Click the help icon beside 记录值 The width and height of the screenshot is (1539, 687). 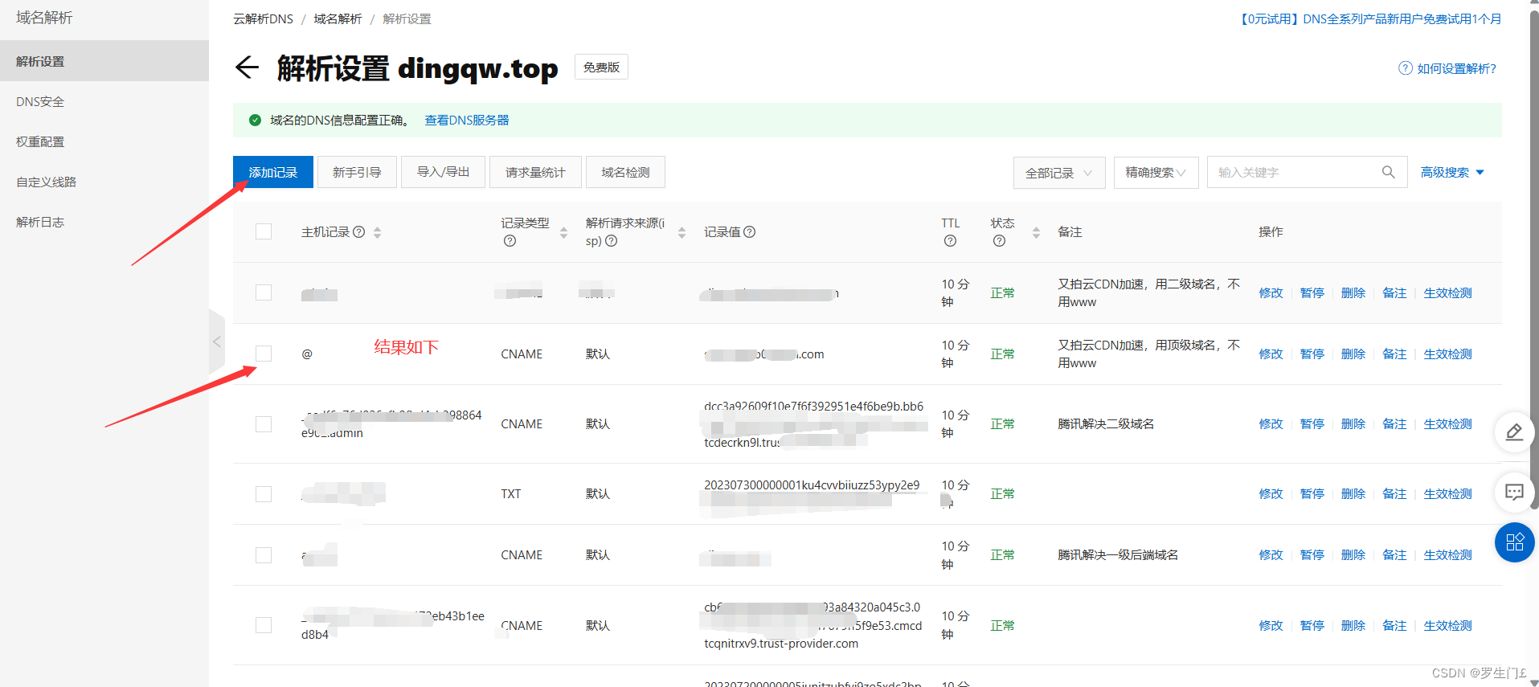pyautogui.click(x=750, y=231)
